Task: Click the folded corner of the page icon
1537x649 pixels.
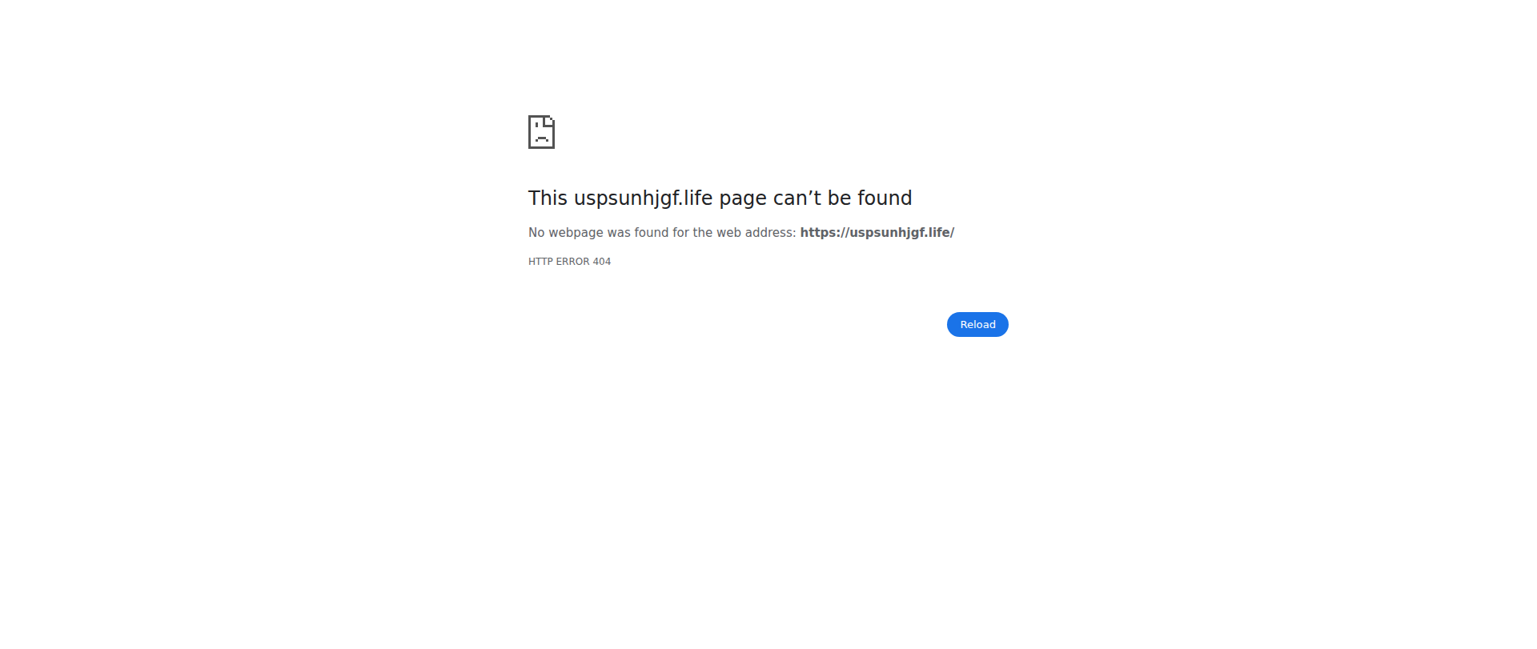Action: coord(549,121)
